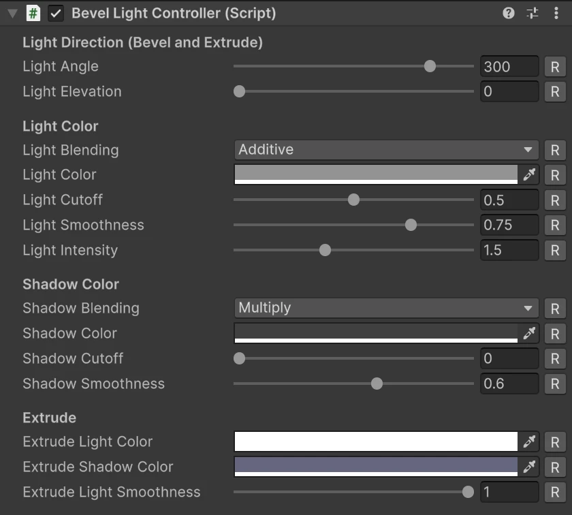Reset Shadow Cutoff with its R button
The width and height of the screenshot is (572, 515).
coord(555,359)
